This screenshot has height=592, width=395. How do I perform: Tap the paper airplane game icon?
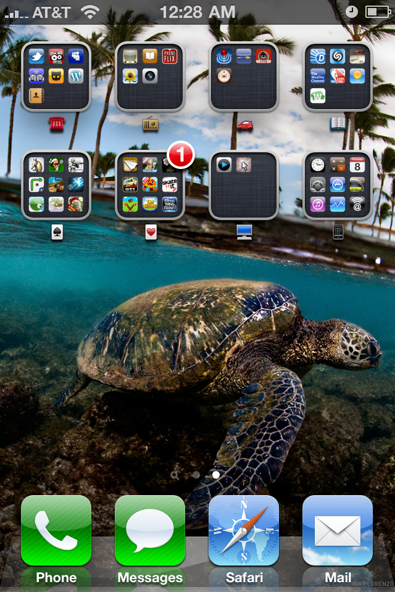click(x=130, y=165)
